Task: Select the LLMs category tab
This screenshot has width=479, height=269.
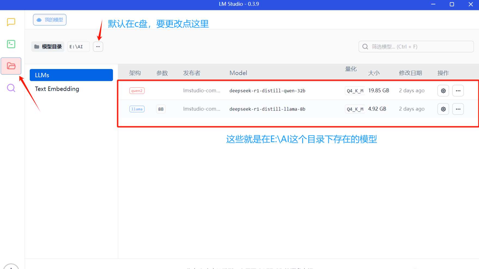Action: tap(71, 75)
